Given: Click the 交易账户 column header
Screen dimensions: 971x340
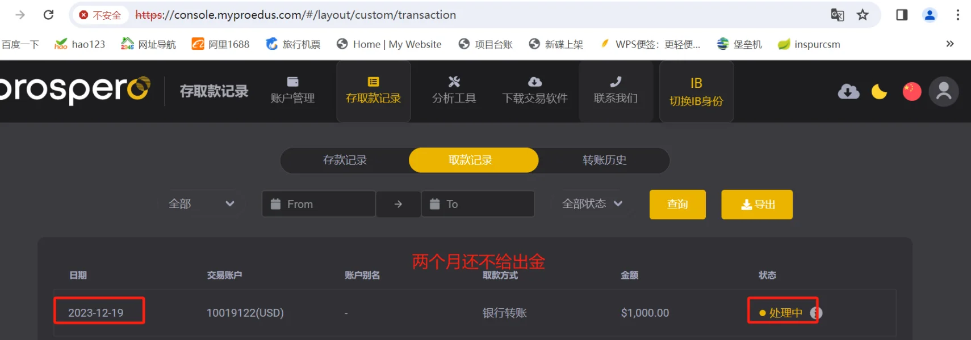Looking at the screenshot, I should (224, 275).
